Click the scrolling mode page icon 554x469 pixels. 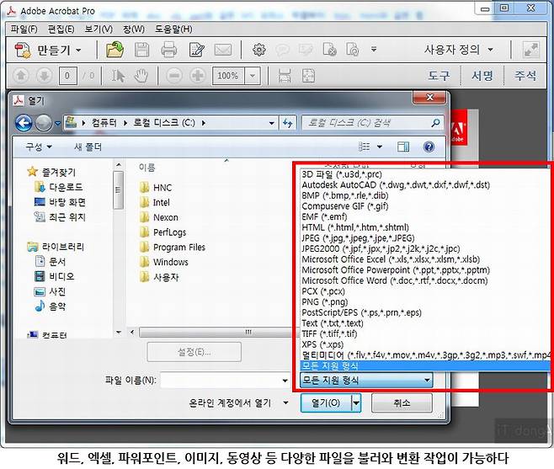click(x=285, y=76)
